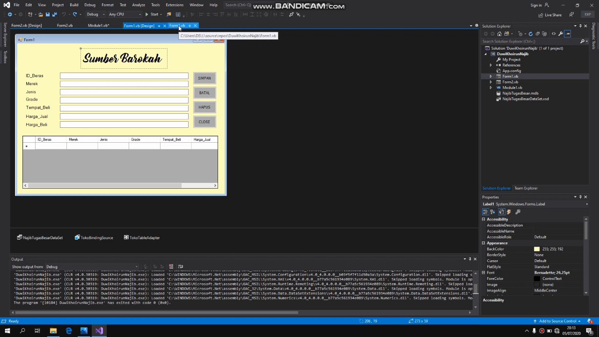Collapse DuwiKhoirunNajib project node
Image resolution: width=599 pixels, height=337 pixels.
click(485, 54)
